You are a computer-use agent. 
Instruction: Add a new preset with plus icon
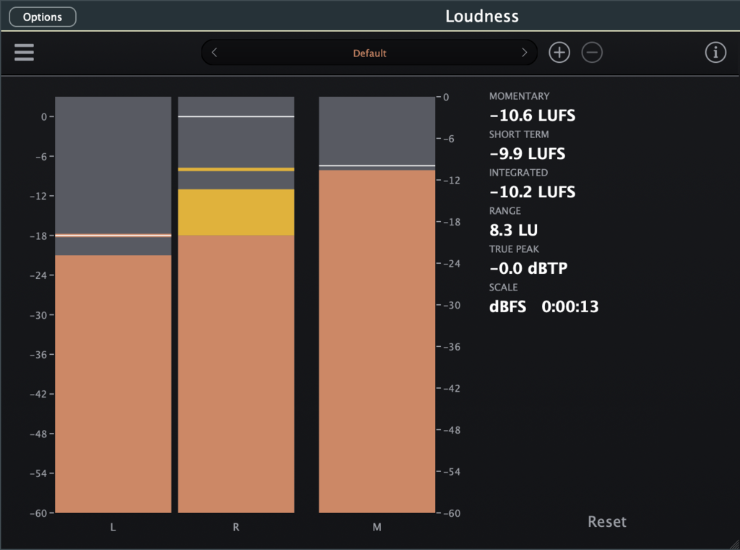click(x=559, y=53)
